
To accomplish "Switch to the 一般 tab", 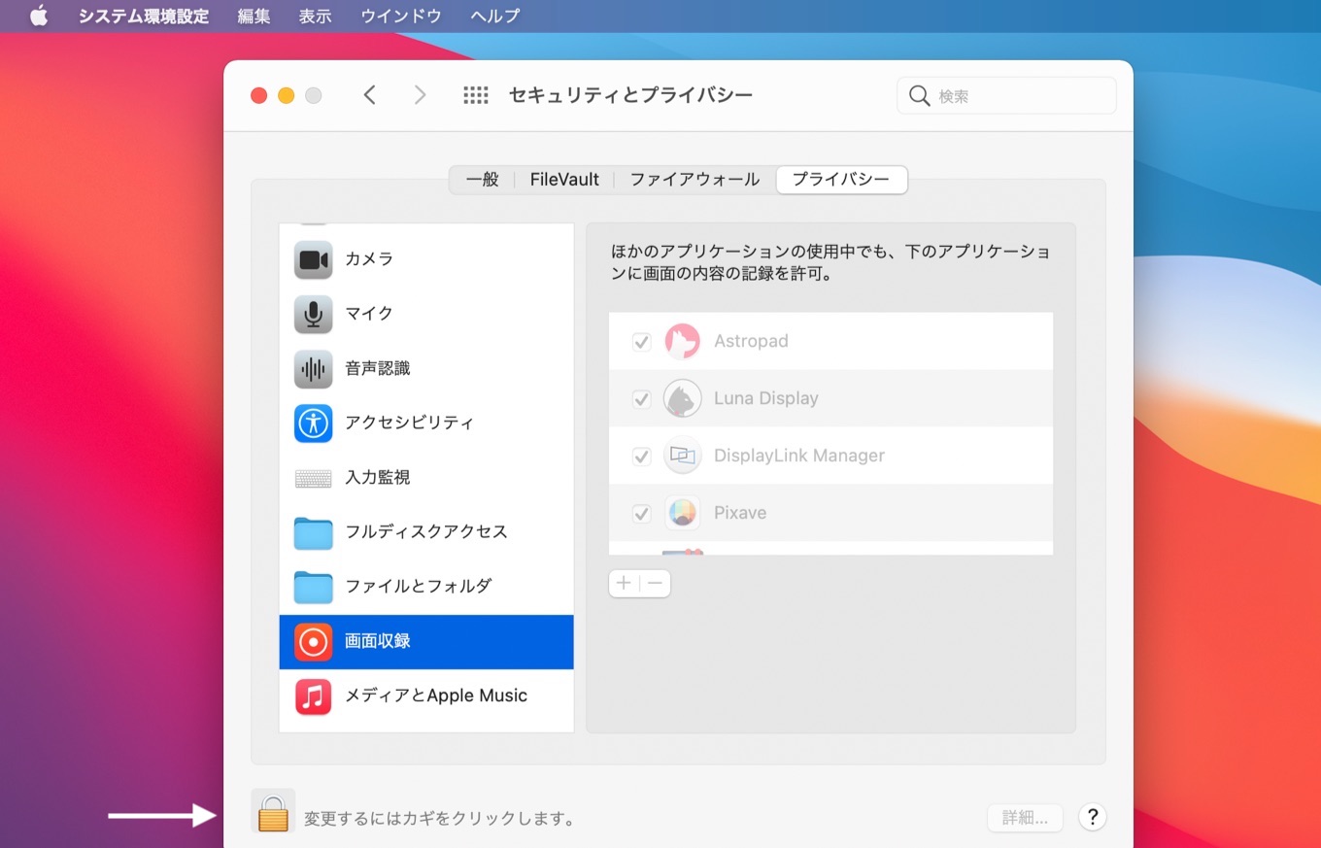I will (483, 180).
